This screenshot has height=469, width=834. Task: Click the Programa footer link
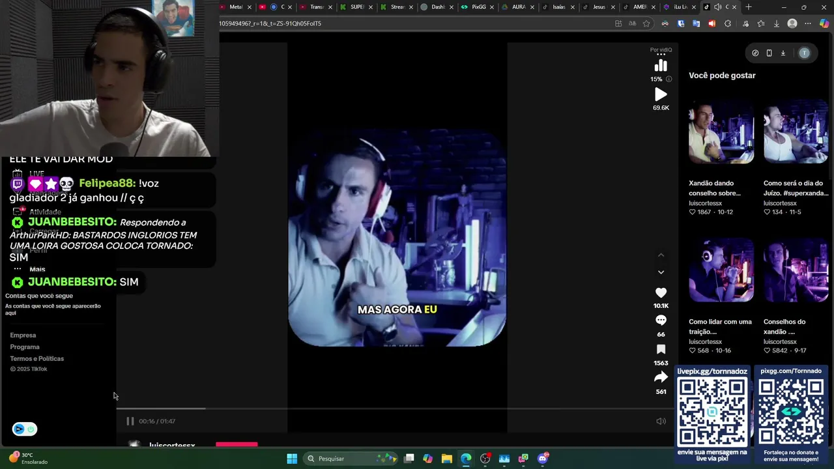point(25,347)
